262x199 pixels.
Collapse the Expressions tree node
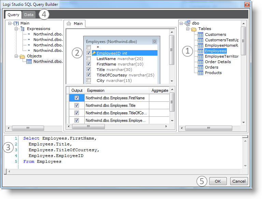16,29
